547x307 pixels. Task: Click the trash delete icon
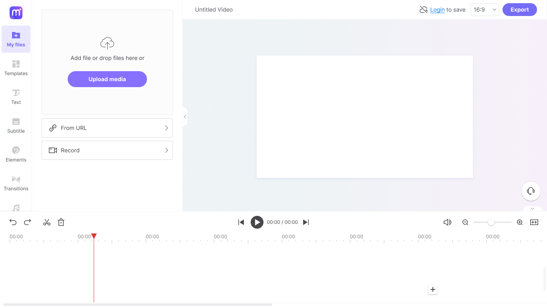pos(61,222)
